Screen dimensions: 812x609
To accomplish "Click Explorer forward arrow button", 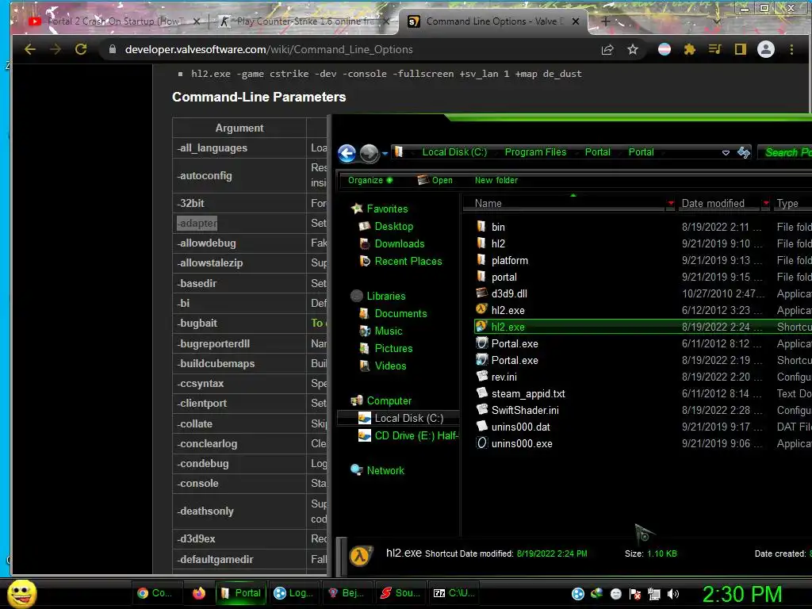I will [x=369, y=153].
